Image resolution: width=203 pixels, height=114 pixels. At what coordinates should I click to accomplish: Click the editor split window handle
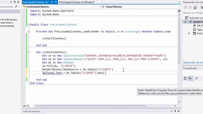pos(179,11)
